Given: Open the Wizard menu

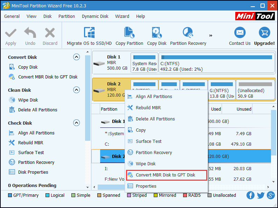Looking at the screenshot, I should (x=122, y=16).
